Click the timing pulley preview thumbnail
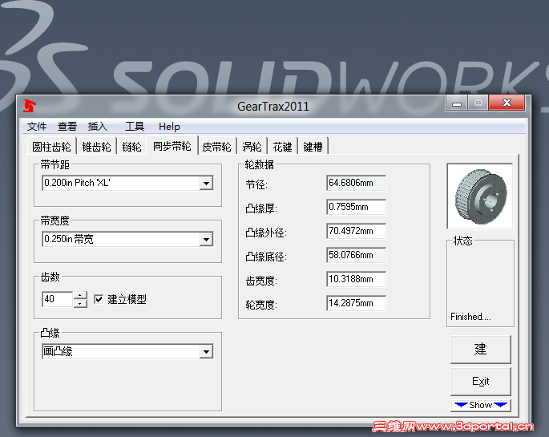Viewport: 549px width, 437px height. 480,196
